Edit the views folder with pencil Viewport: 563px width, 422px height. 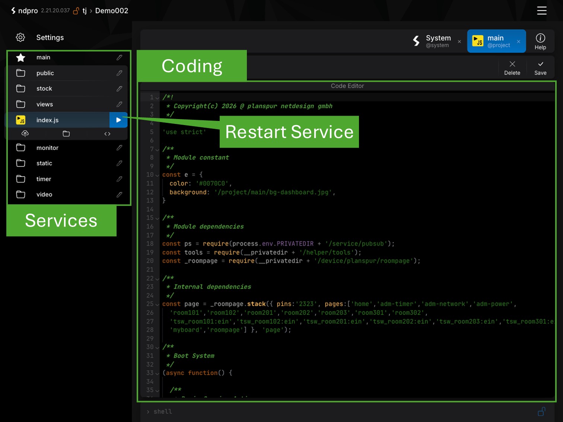coord(119,104)
